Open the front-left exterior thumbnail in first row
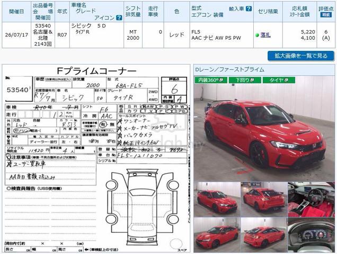 (217, 199)
